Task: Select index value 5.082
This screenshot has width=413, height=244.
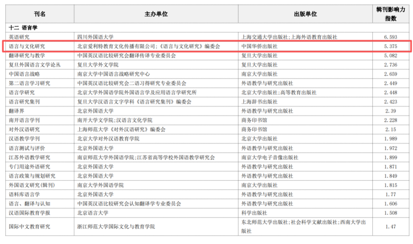Action: 390,56
